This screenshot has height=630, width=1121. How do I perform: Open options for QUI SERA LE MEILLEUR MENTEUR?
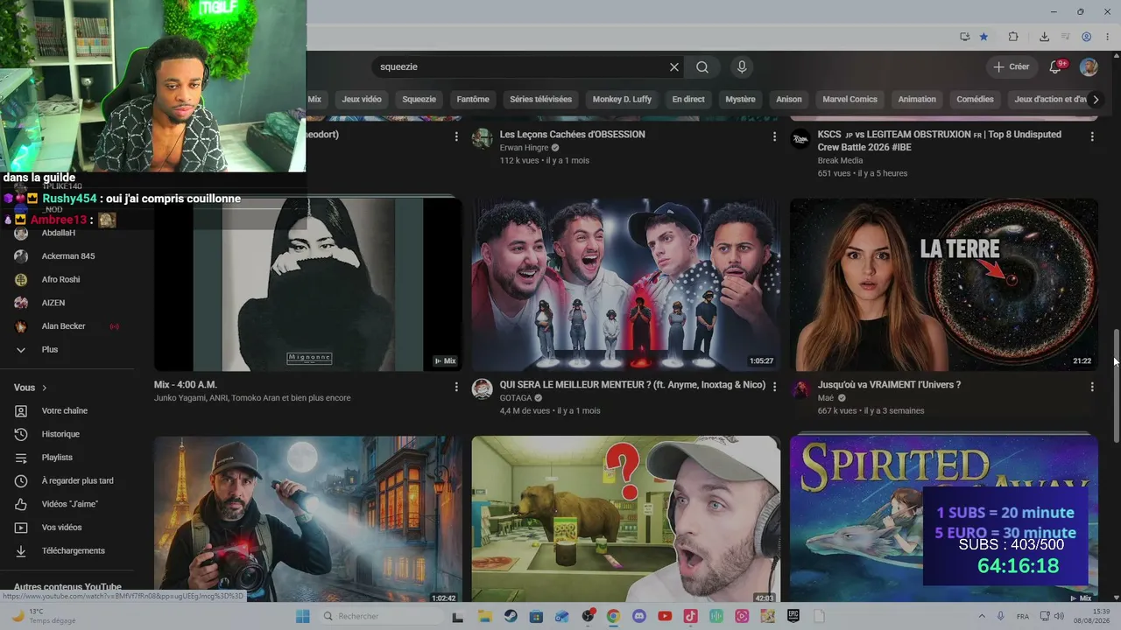coord(774,387)
